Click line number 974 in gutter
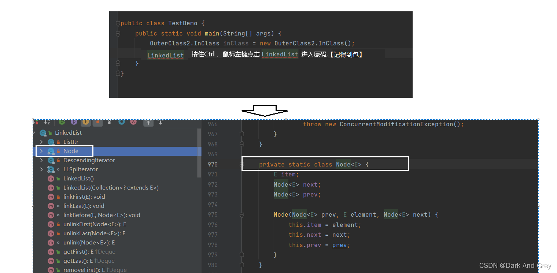This screenshot has width=557, height=273. pos(213,205)
